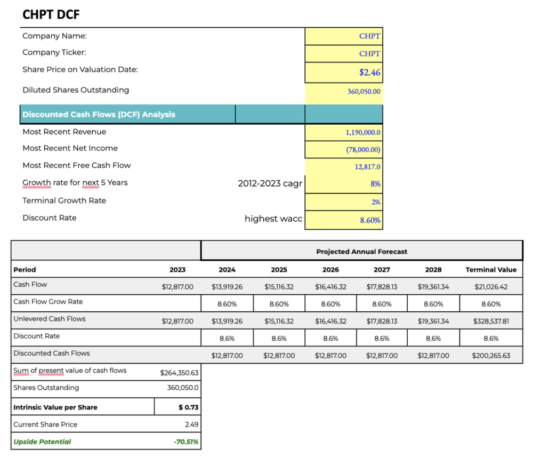Select the 2024 column header
The width and height of the screenshot is (533, 458).
(x=227, y=270)
